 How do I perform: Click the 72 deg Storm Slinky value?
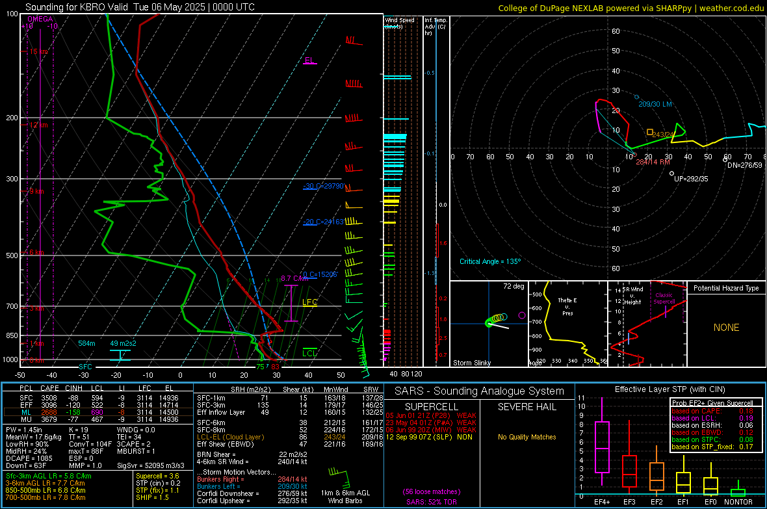click(513, 286)
